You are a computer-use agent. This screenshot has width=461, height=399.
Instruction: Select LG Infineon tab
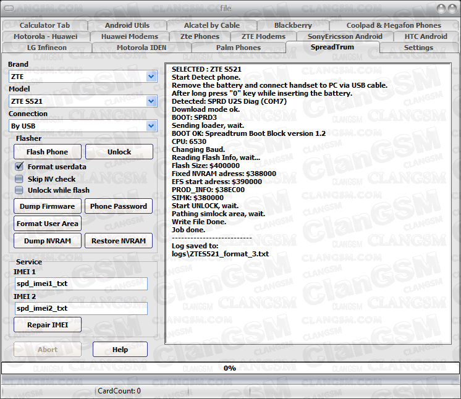(x=47, y=48)
